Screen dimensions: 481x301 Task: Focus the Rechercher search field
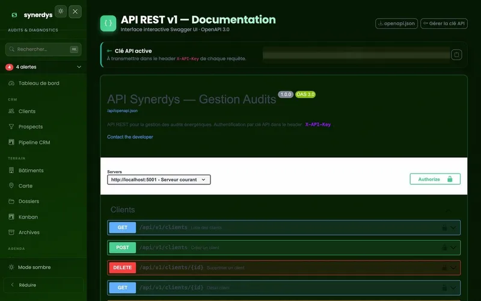(x=43, y=49)
